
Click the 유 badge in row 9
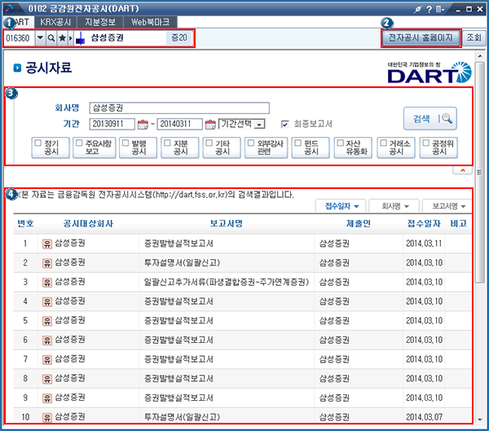point(47,398)
